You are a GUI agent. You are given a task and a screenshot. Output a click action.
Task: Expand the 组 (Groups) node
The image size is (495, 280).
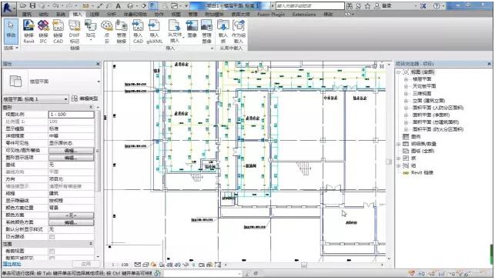click(399, 165)
